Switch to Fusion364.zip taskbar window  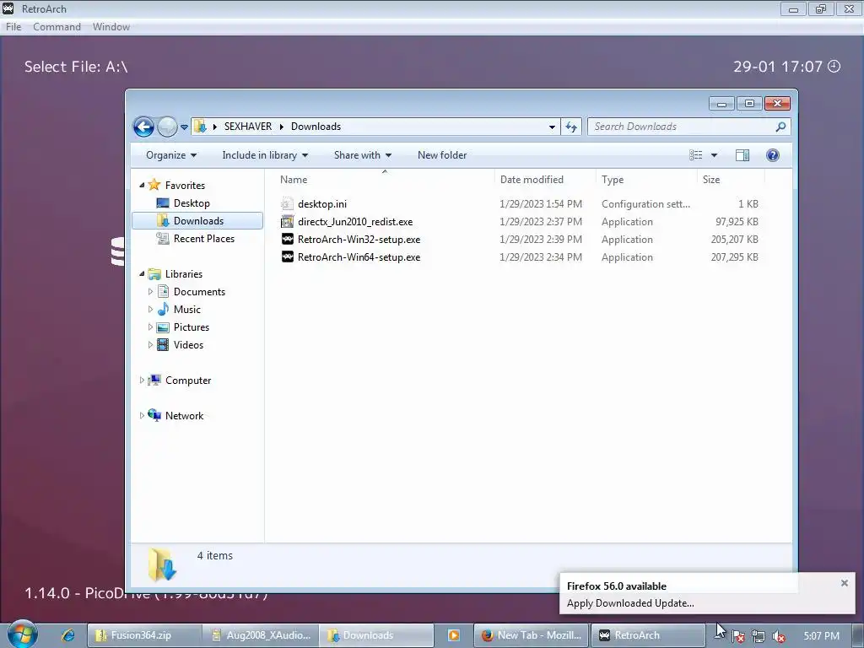143,635
